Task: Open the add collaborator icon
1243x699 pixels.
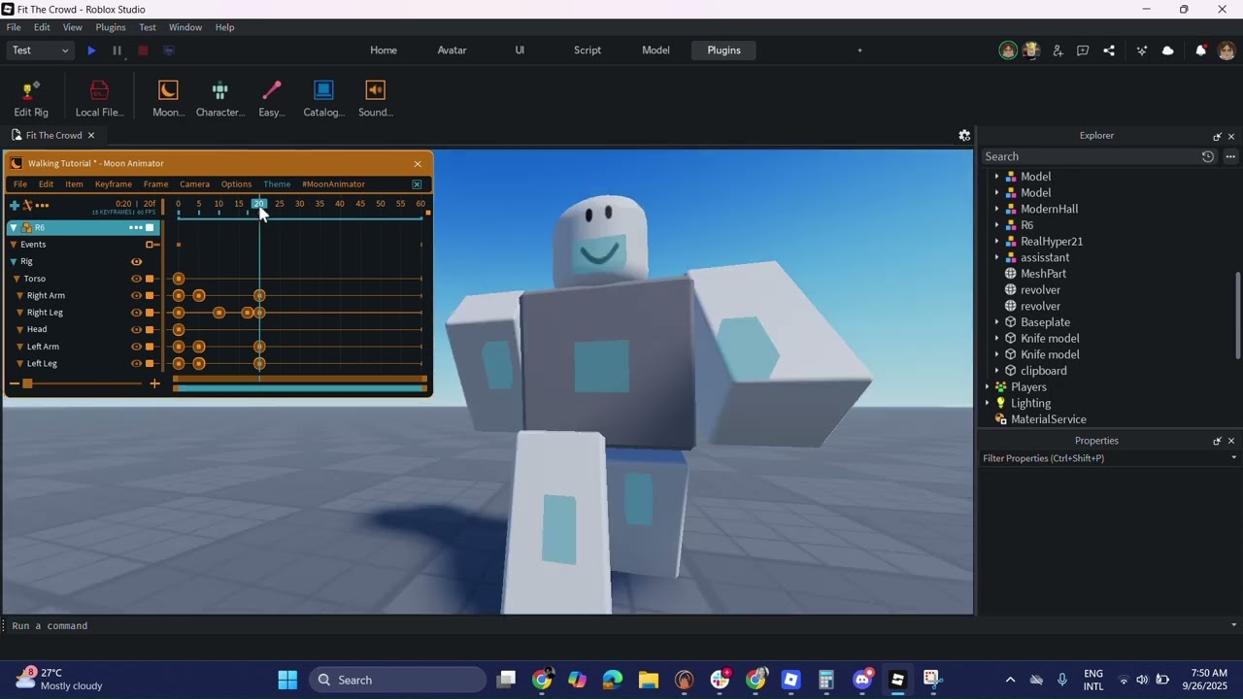Action: coord(1058,50)
